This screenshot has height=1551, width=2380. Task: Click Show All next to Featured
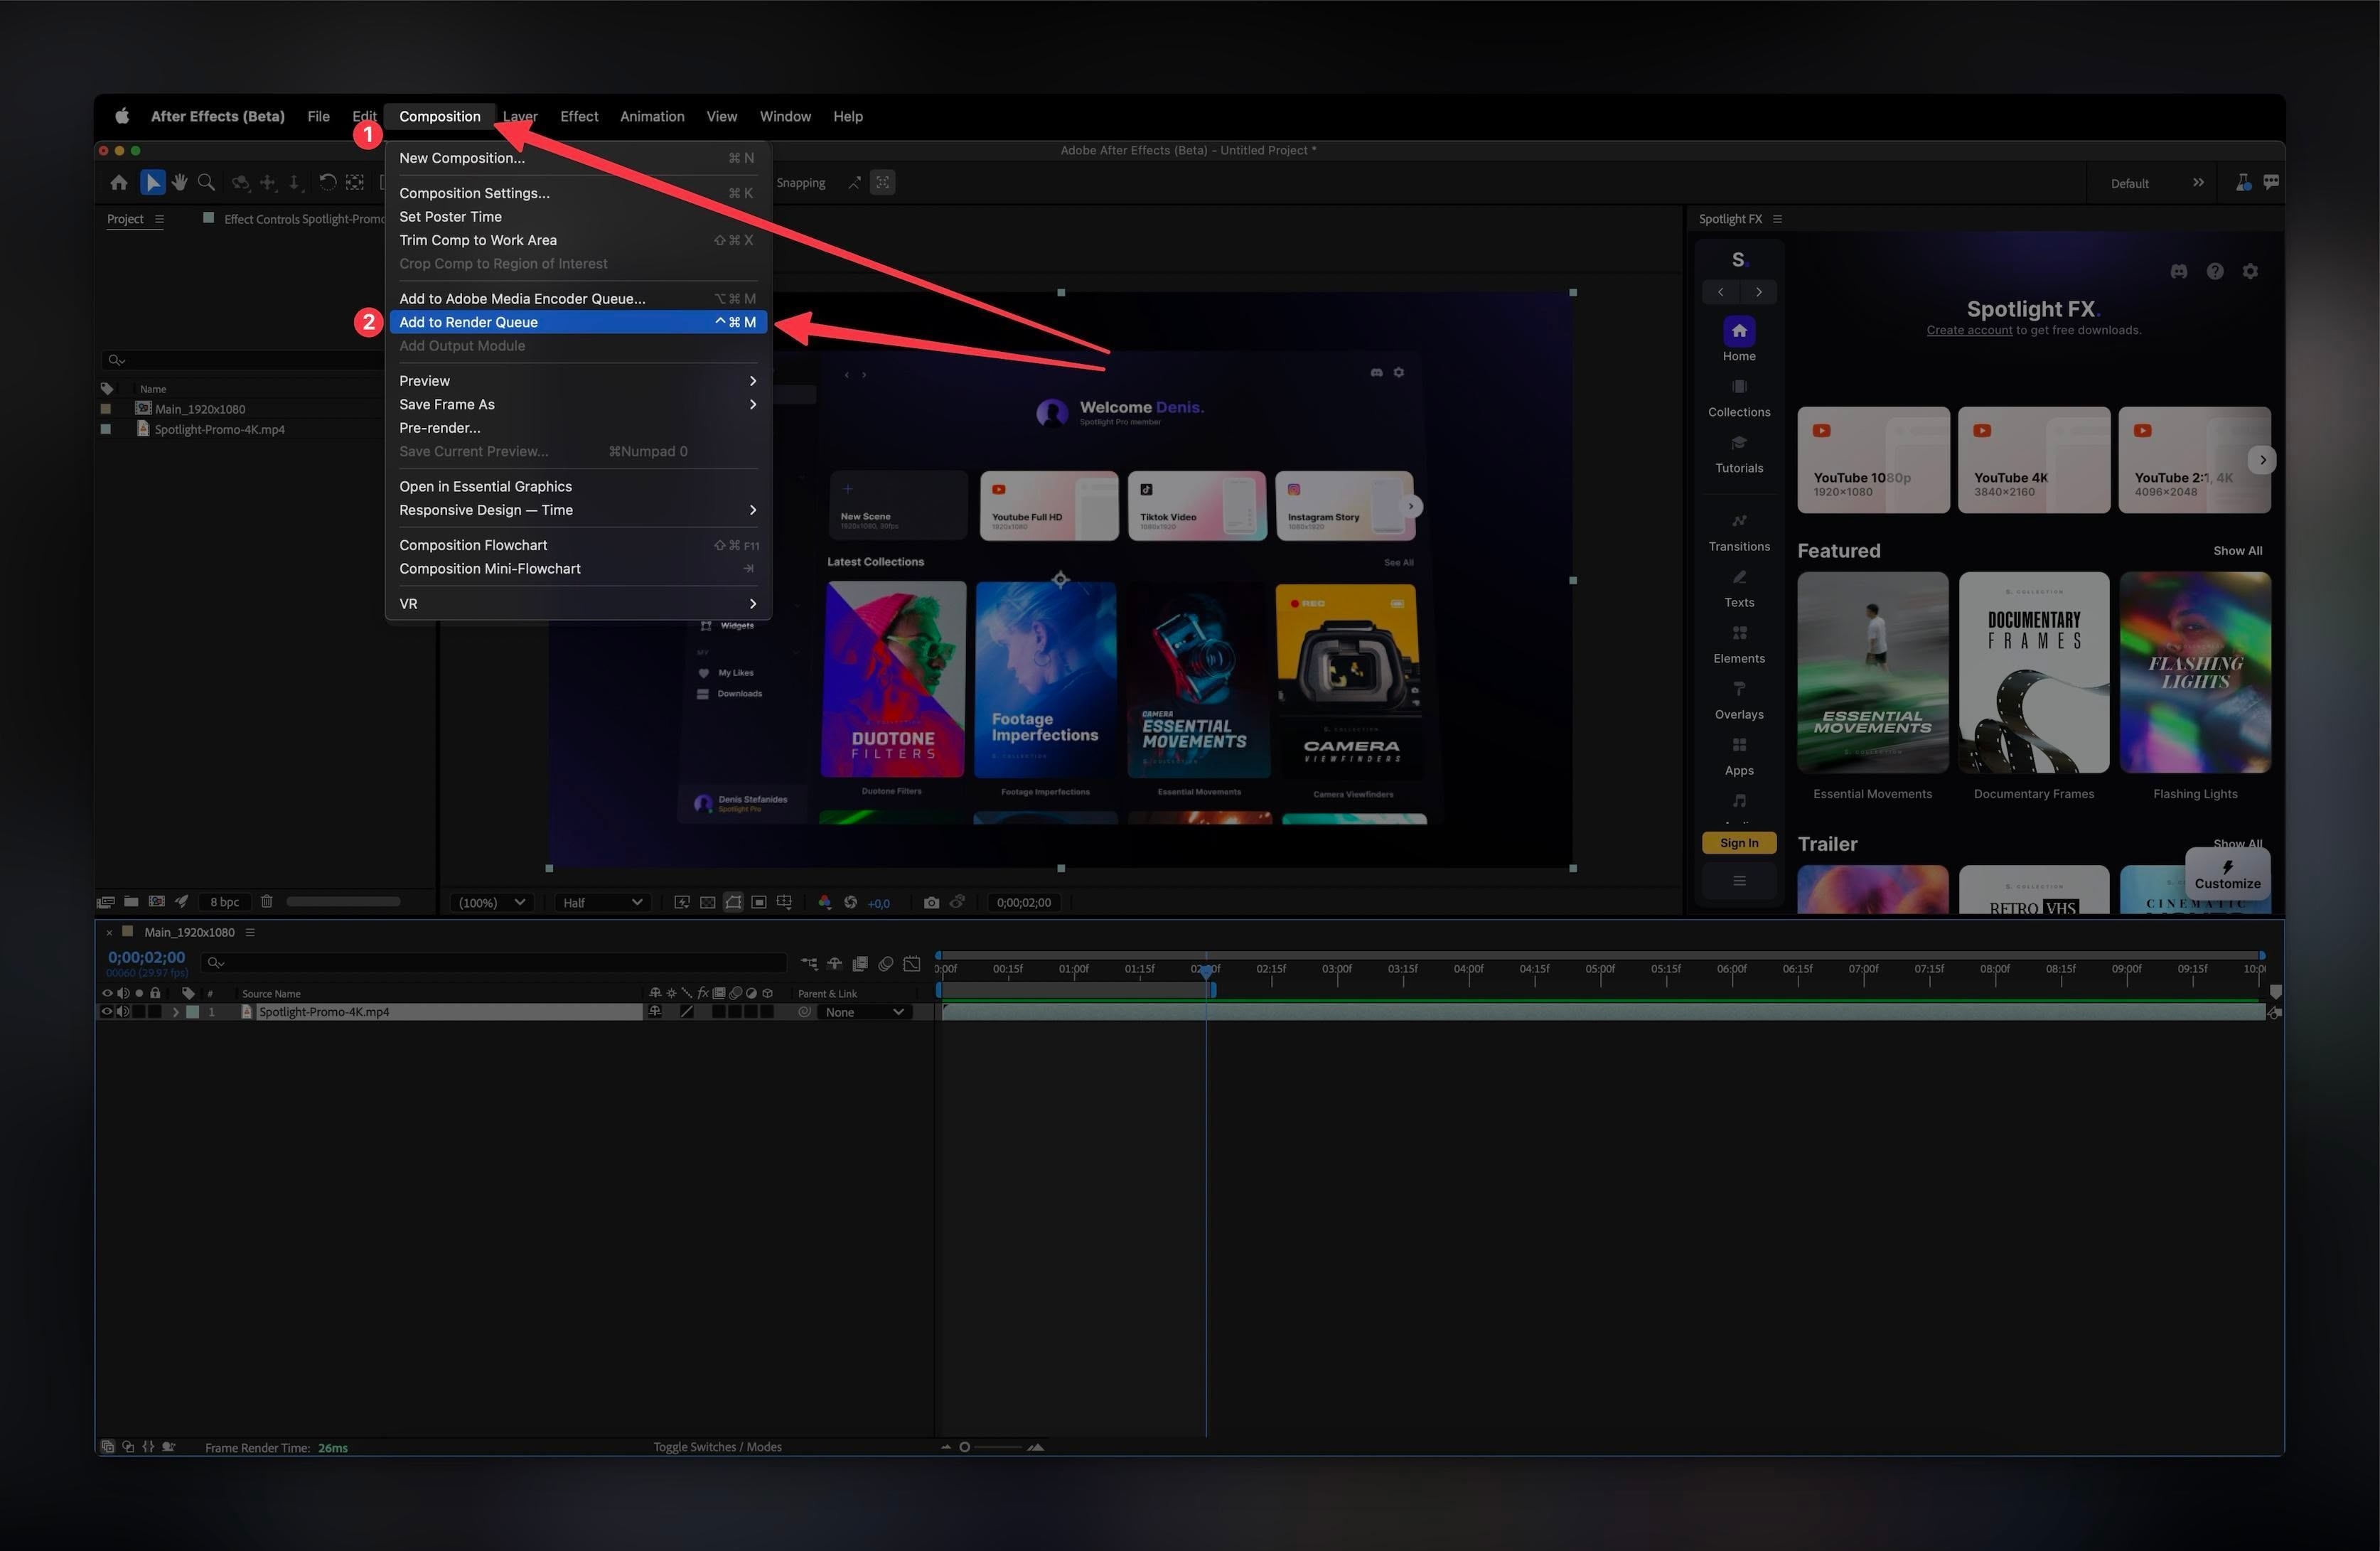coord(2237,551)
